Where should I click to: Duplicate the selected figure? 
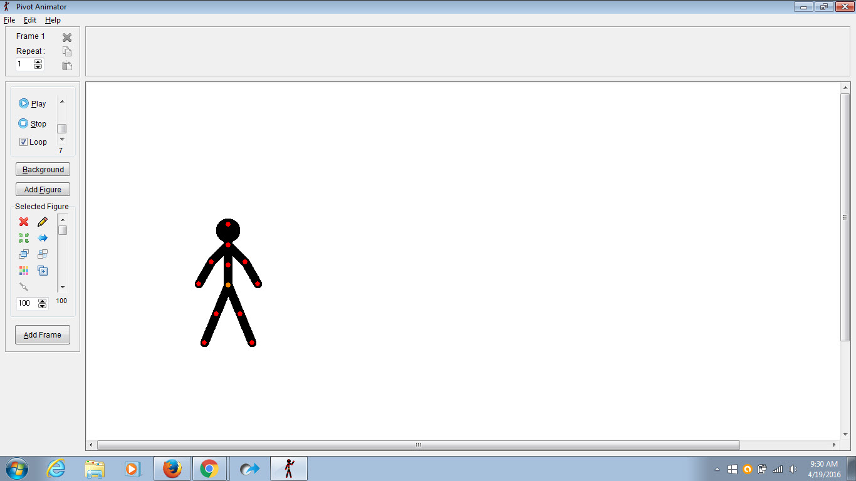tap(42, 271)
